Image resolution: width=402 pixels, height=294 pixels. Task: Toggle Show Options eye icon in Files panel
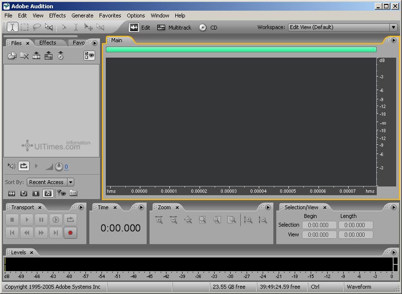point(89,56)
